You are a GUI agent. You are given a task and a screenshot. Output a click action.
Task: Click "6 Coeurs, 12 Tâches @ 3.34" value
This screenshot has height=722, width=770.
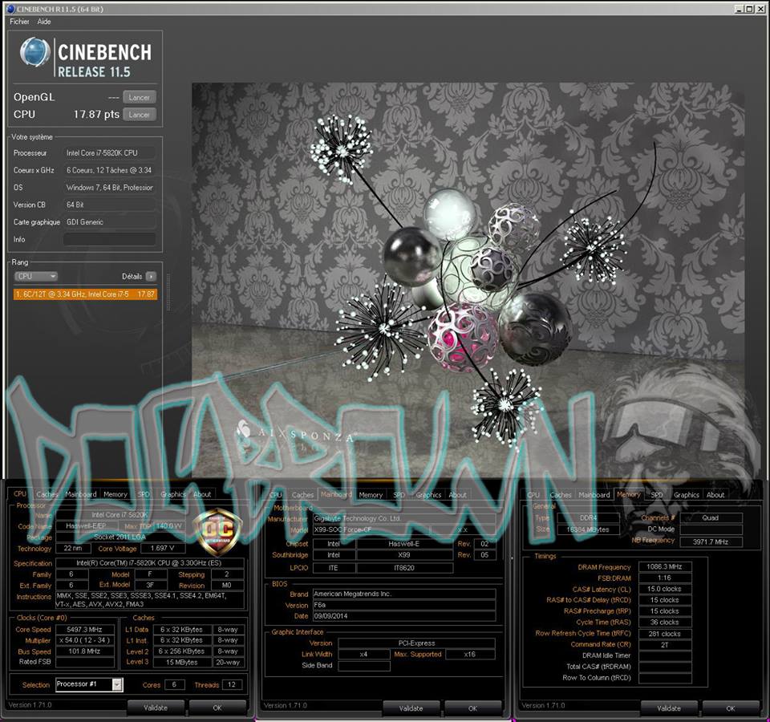coord(109,170)
